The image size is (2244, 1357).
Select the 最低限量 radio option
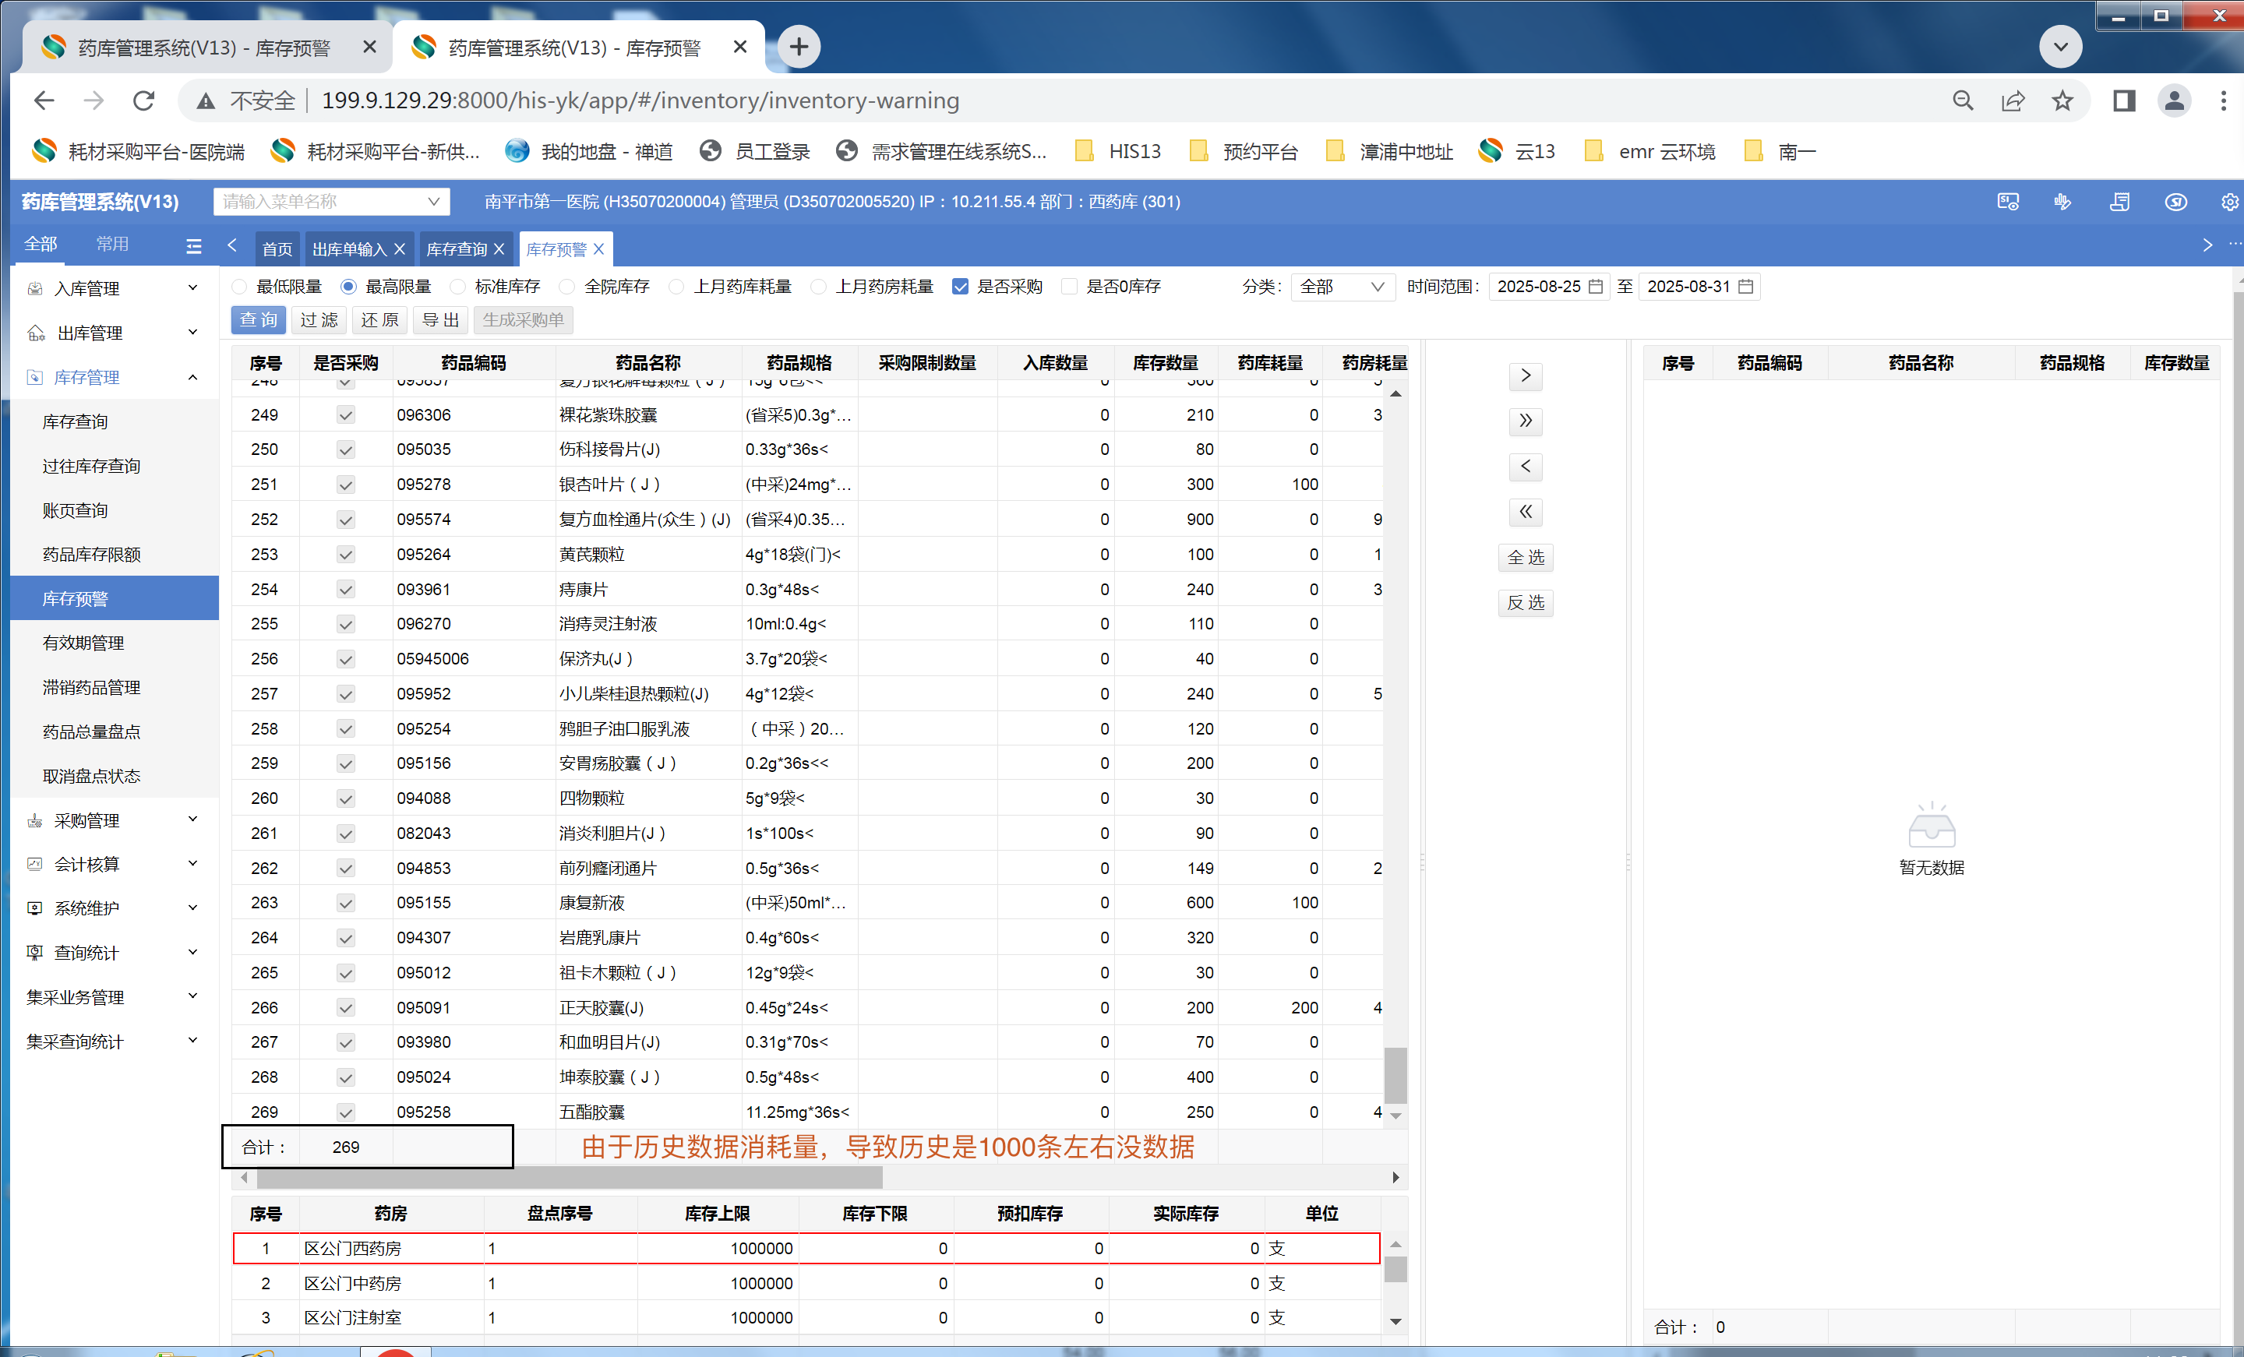(x=241, y=287)
